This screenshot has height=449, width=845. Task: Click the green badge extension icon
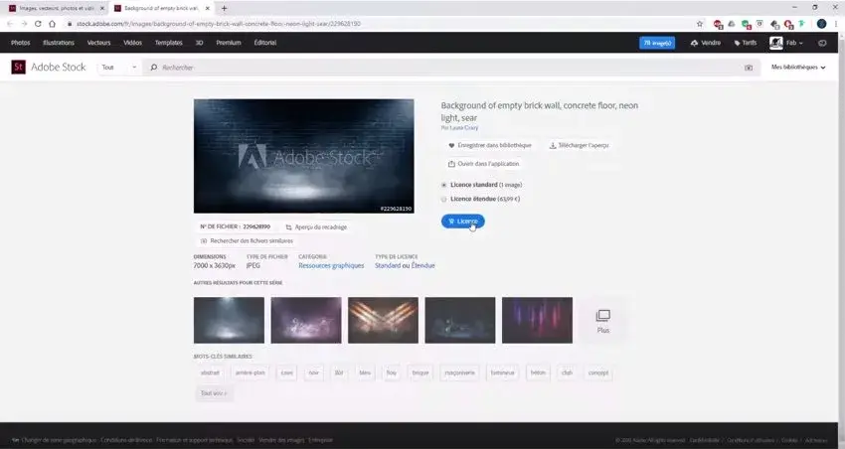pyautogui.click(x=746, y=24)
